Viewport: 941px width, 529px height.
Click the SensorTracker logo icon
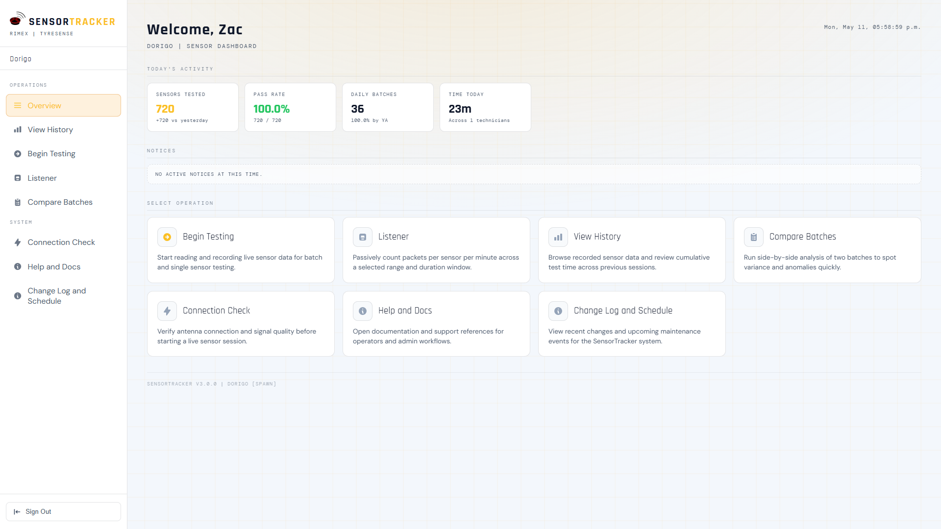click(17, 19)
